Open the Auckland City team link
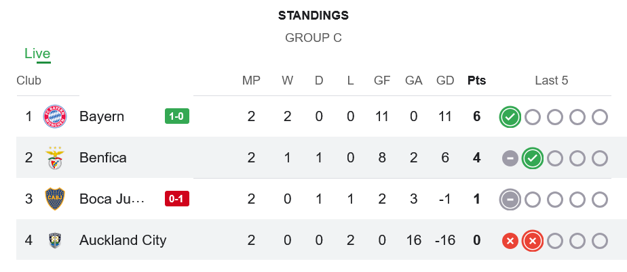The width and height of the screenshot is (627, 272). coord(123,240)
